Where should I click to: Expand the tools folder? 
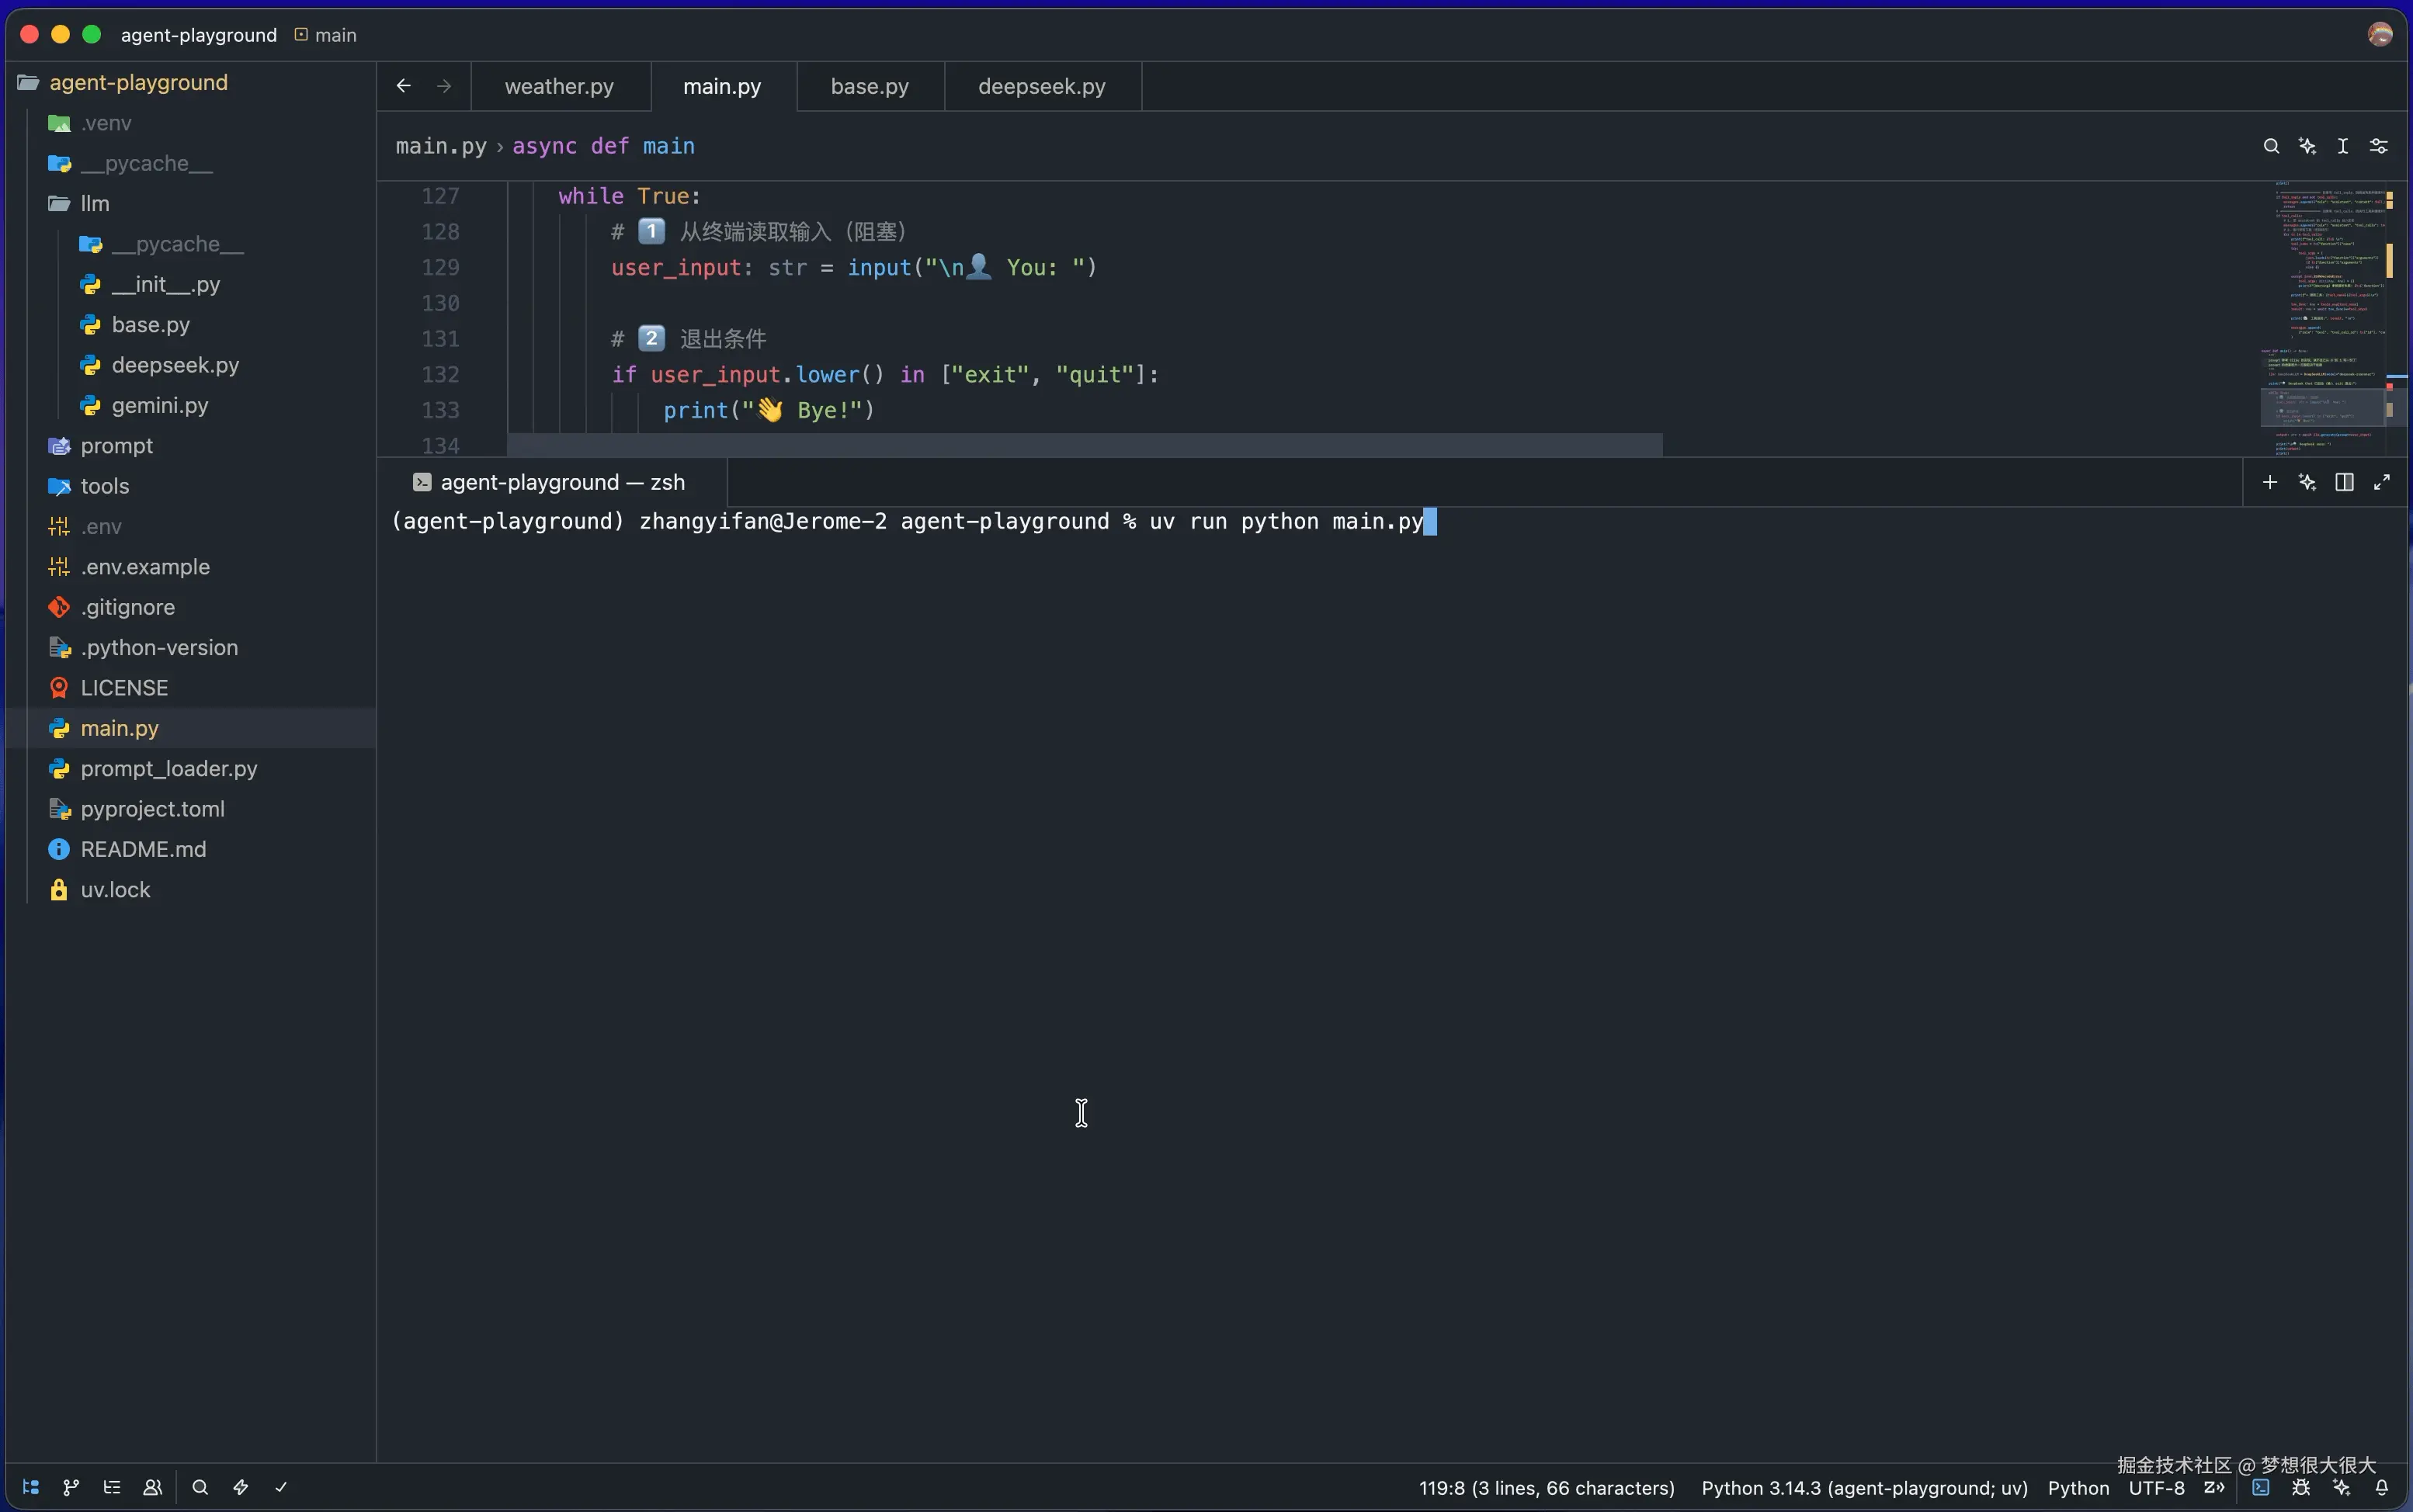[104, 486]
